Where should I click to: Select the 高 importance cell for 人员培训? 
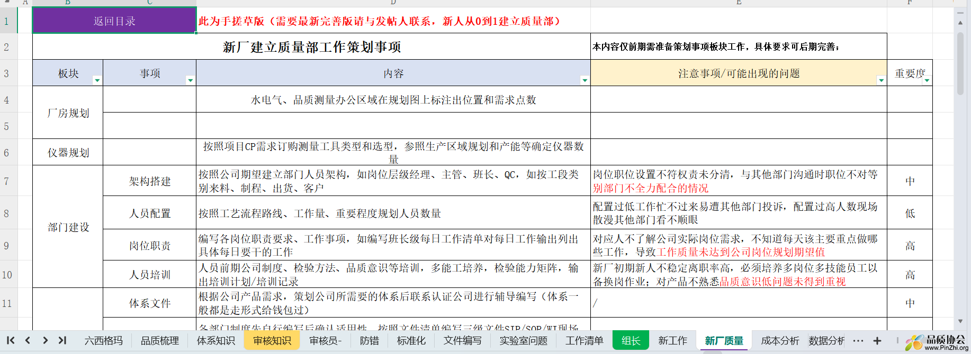click(x=910, y=275)
